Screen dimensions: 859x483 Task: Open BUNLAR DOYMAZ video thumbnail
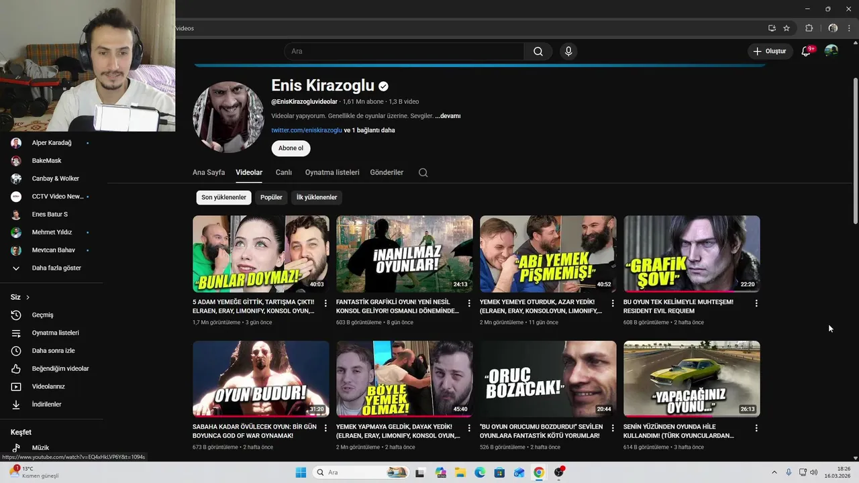(x=261, y=254)
